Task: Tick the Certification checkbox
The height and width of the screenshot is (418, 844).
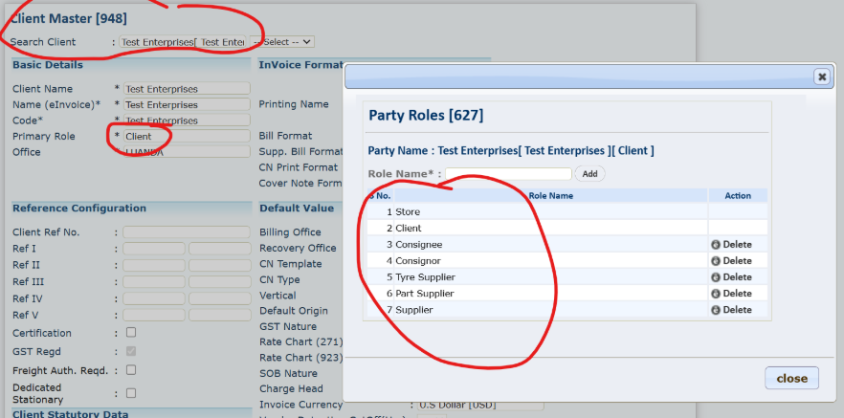Action: [131, 333]
